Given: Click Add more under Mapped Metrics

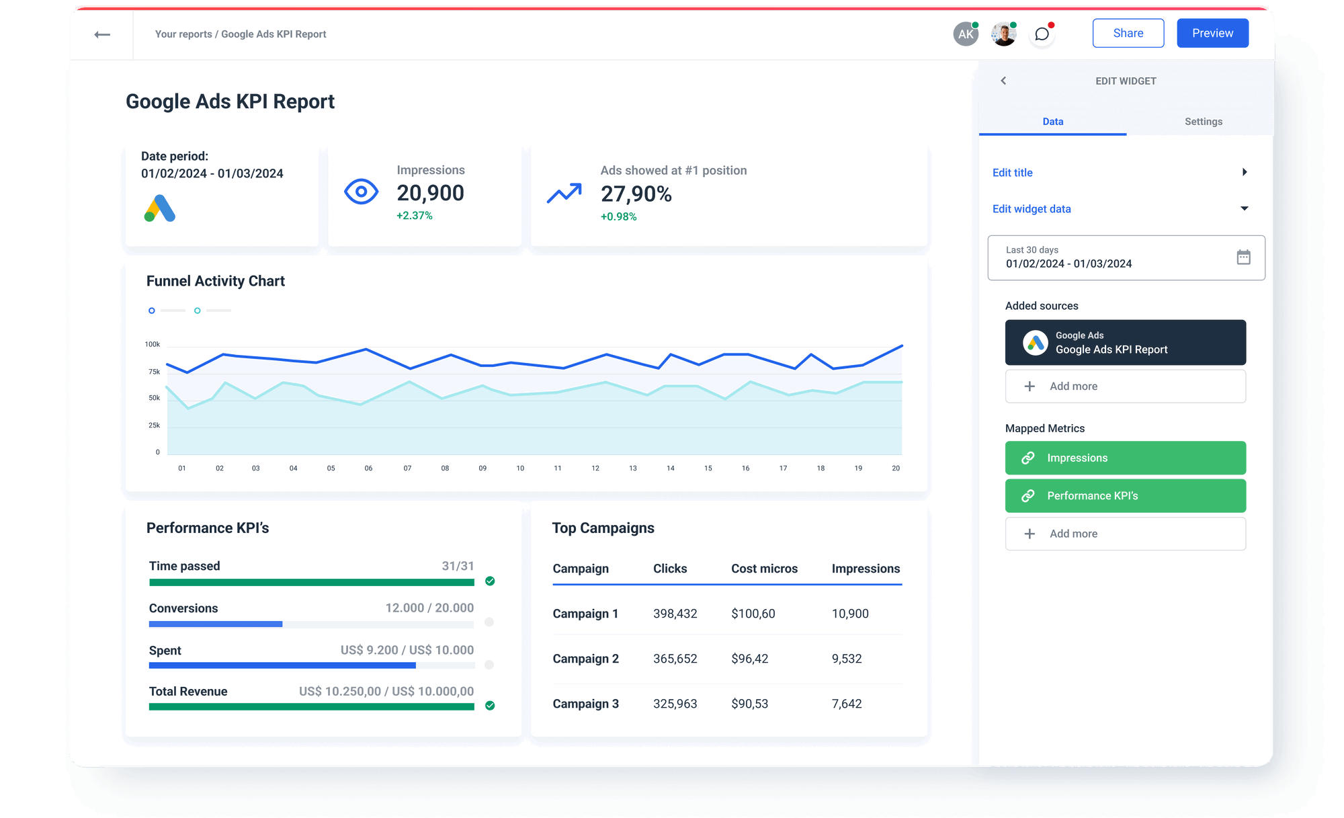Looking at the screenshot, I should coord(1125,533).
